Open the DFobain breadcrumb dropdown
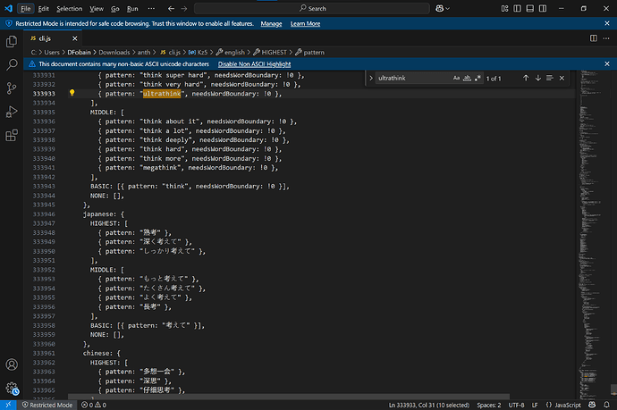 (79, 53)
